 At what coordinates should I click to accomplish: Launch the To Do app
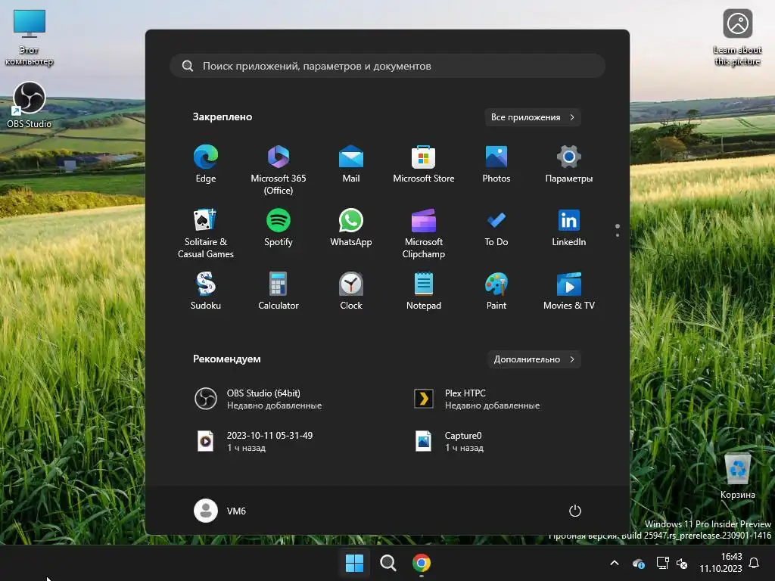(496, 228)
